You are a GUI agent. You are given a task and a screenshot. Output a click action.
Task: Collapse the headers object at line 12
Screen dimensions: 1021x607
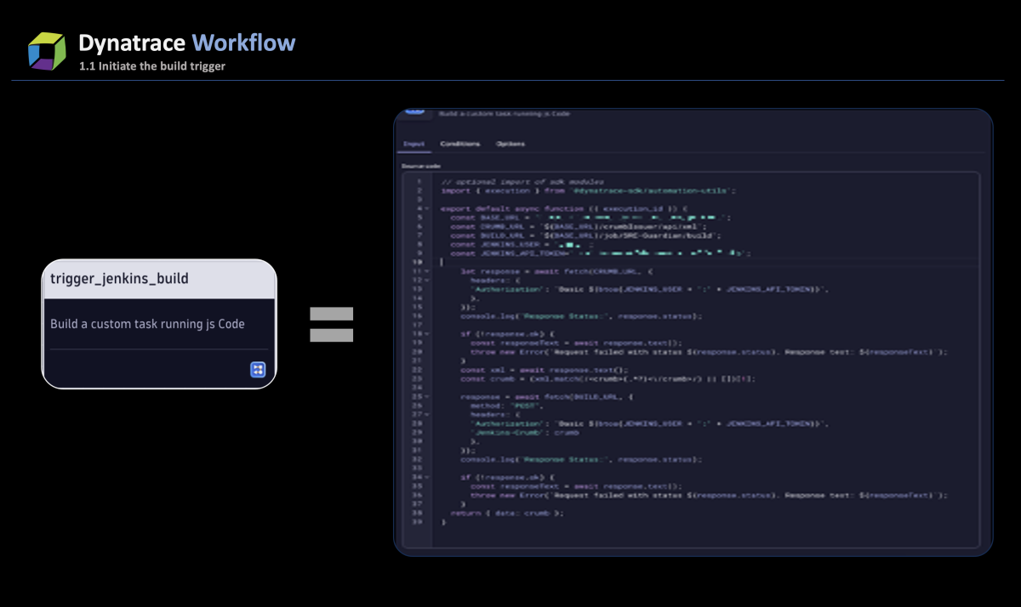(x=426, y=280)
